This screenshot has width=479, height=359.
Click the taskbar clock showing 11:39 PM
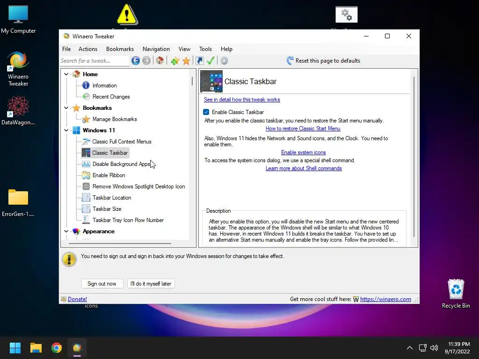tap(457, 348)
